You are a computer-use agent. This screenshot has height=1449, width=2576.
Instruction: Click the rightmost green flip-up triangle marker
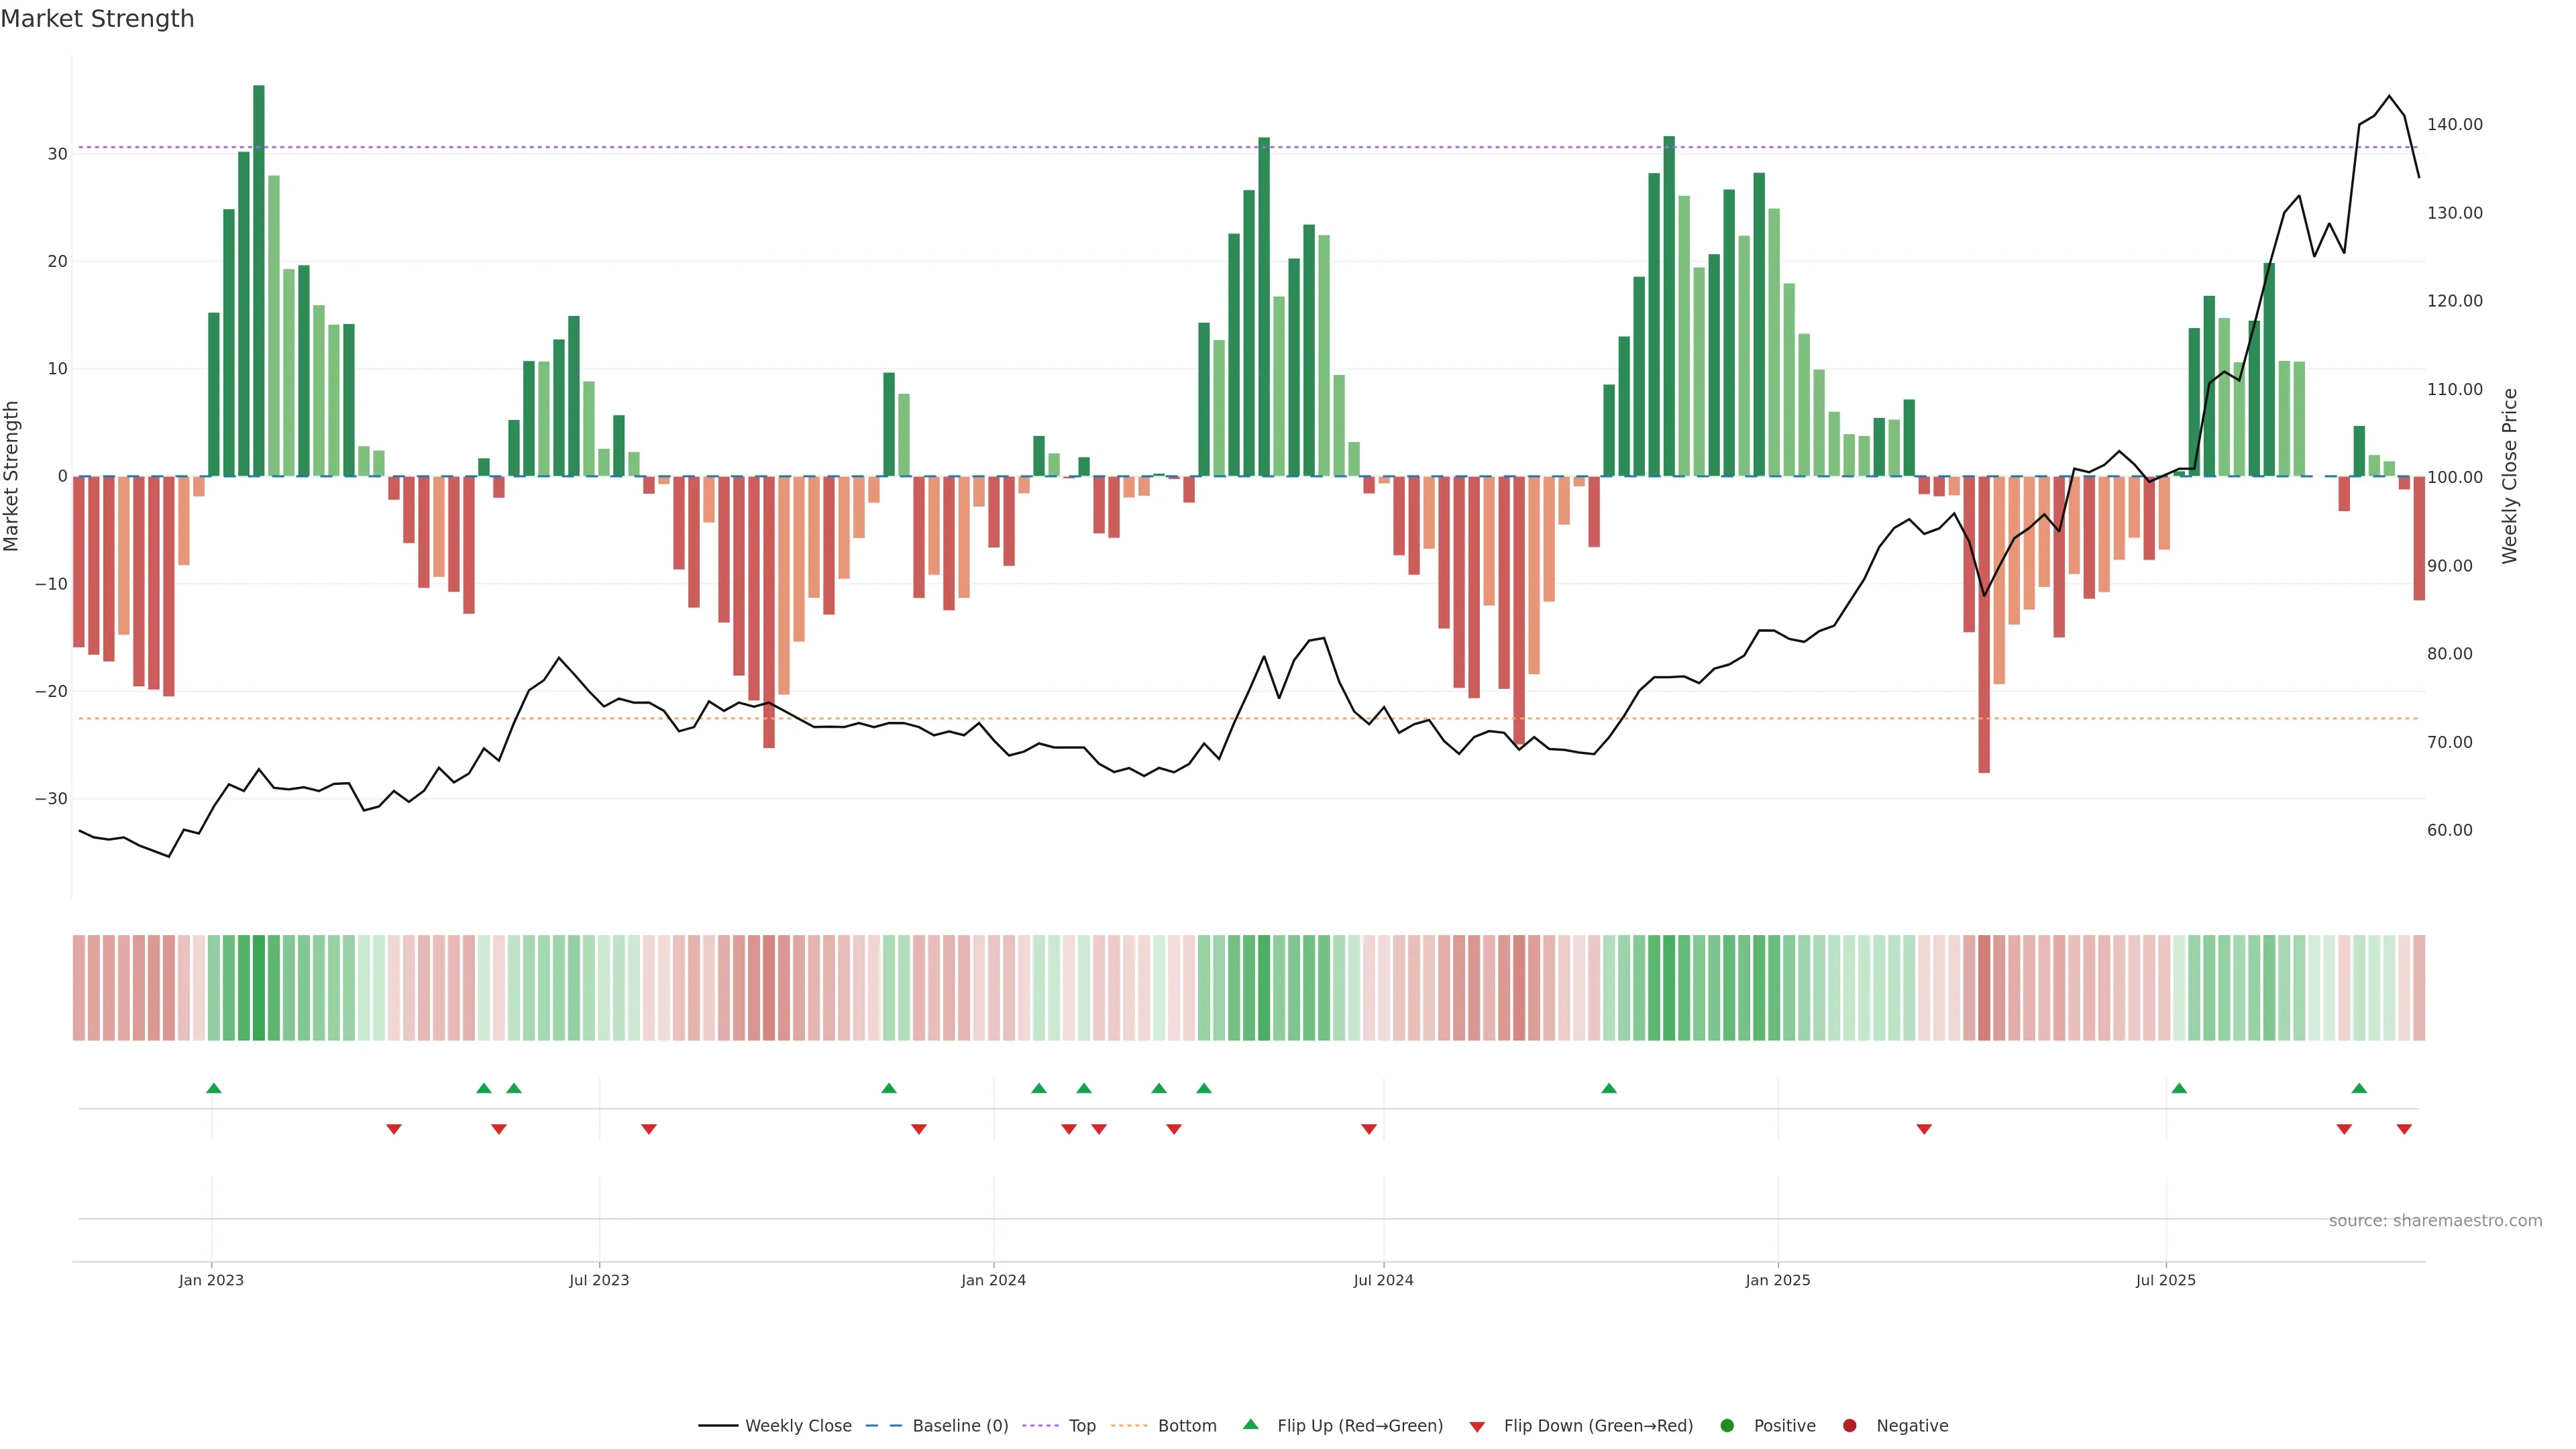(2359, 1088)
